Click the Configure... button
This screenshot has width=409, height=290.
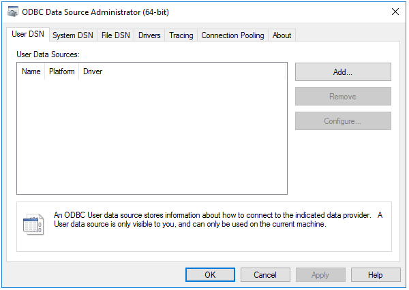tap(343, 121)
